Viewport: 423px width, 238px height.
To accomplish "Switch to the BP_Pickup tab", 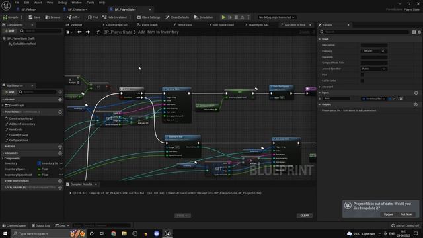I will pos(28,9).
